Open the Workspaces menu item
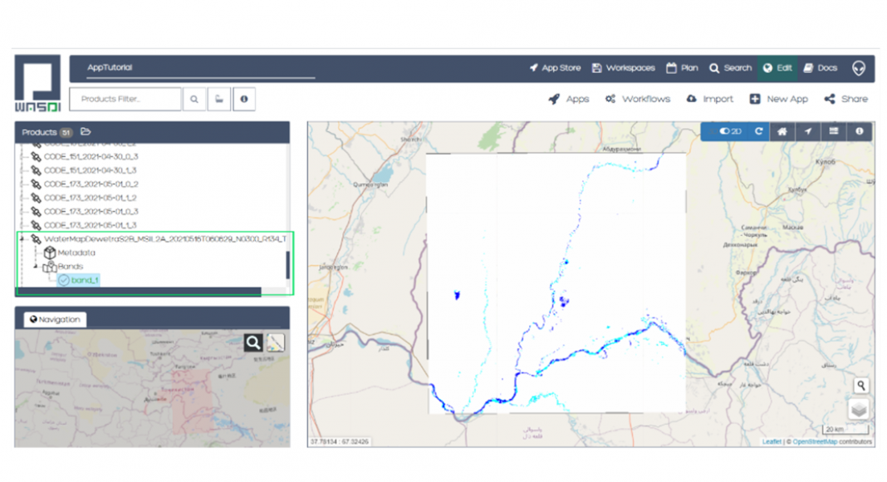 (624, 68)
